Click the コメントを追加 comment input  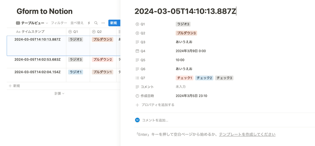[155, 120]
